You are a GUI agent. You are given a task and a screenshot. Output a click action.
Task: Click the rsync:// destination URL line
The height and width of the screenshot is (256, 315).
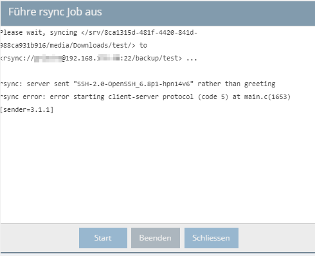pos(98,59)
